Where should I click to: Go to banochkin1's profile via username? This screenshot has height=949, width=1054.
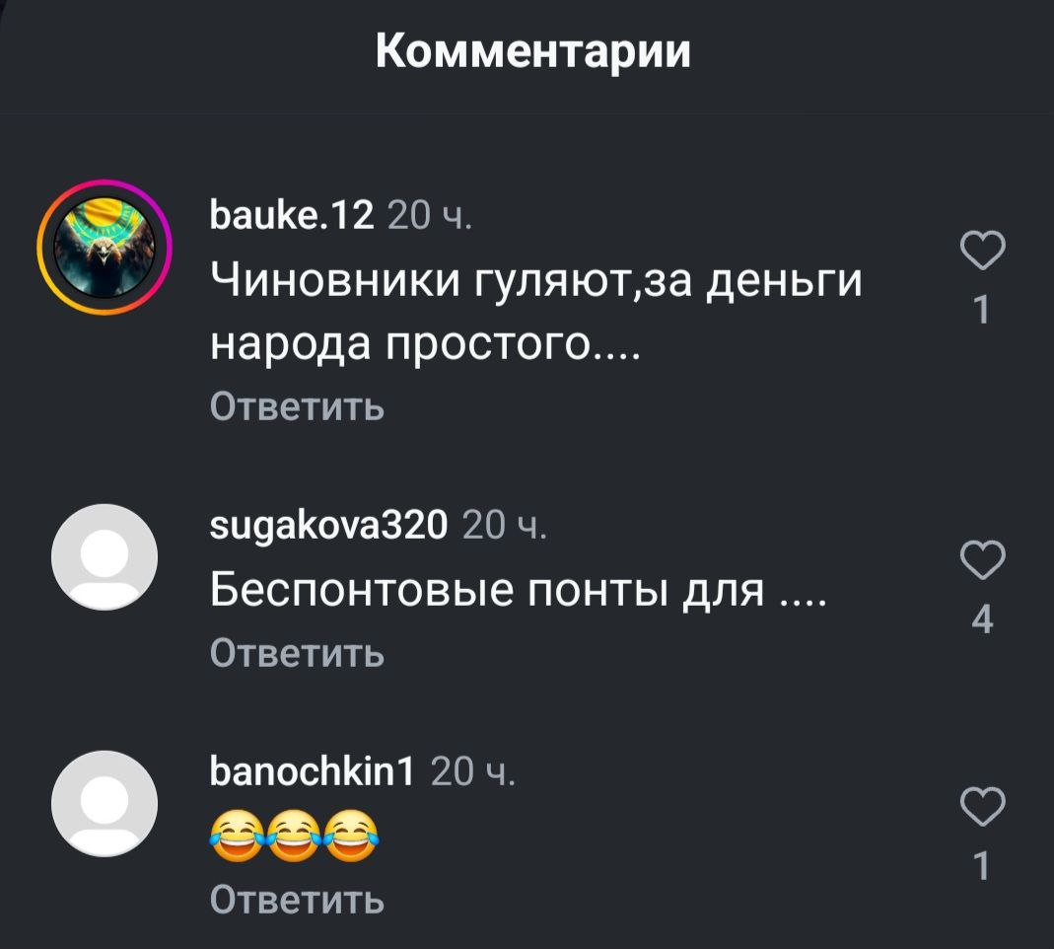[x=313, y=770]
